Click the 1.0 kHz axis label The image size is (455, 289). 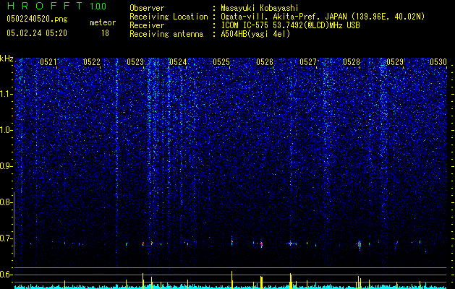pyautogui.click(x=6, y=130)
